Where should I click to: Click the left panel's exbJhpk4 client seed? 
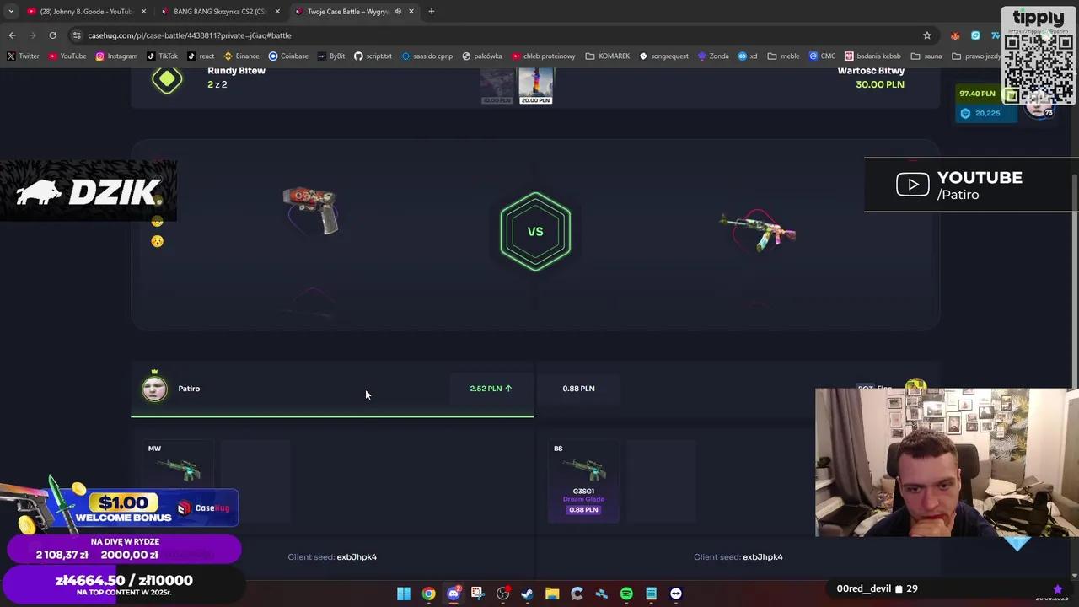[x=357, y=557]
